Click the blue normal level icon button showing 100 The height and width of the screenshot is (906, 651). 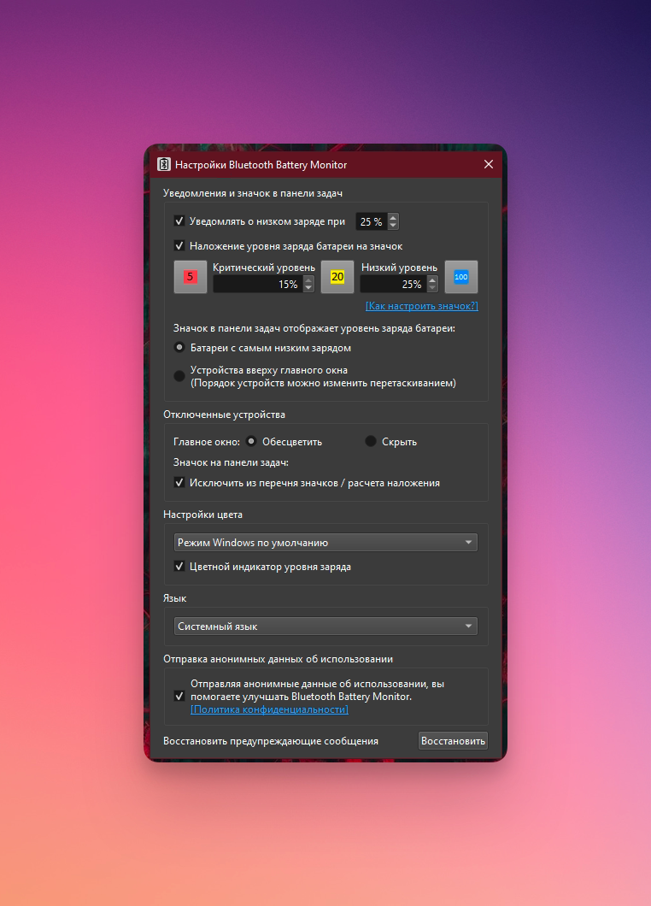click(461, 277)
